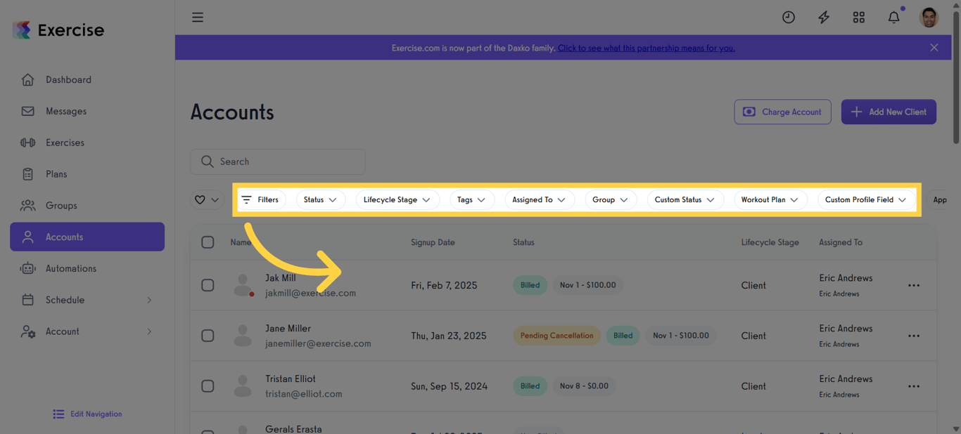Check the checkbox for Jane Miller
This screenshot has width=961, height=434.
coord(208,336)
